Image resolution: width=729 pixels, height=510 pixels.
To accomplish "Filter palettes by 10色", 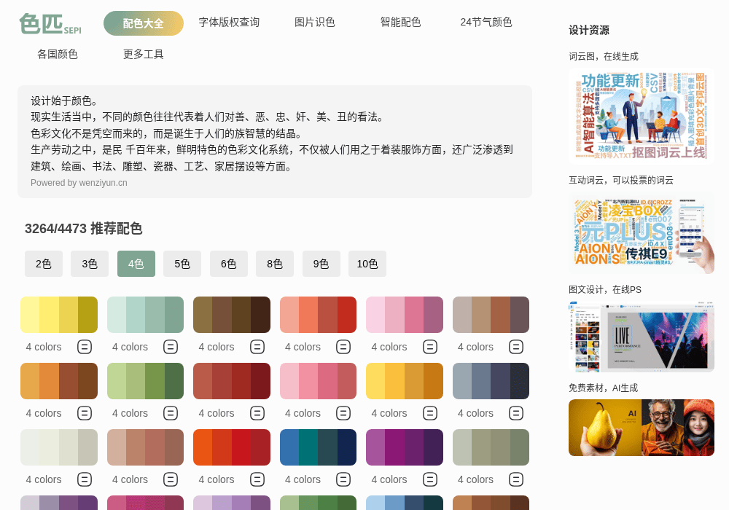I will [x=367, y=264].
